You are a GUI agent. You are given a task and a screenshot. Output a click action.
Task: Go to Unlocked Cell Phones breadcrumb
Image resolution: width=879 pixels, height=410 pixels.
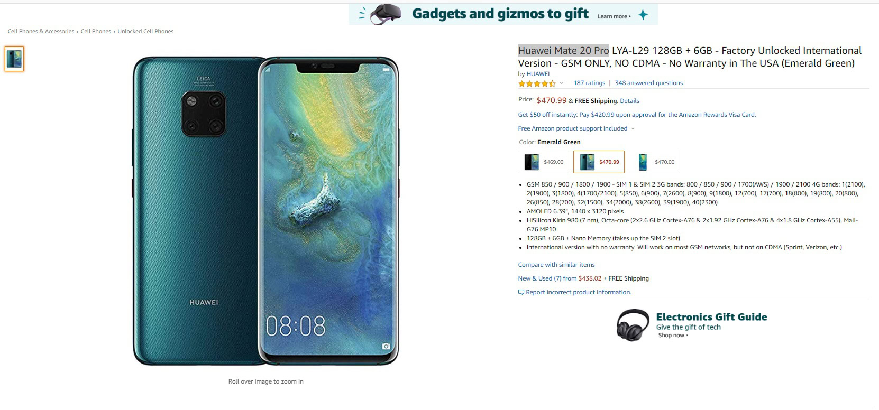tap(145, 32)
